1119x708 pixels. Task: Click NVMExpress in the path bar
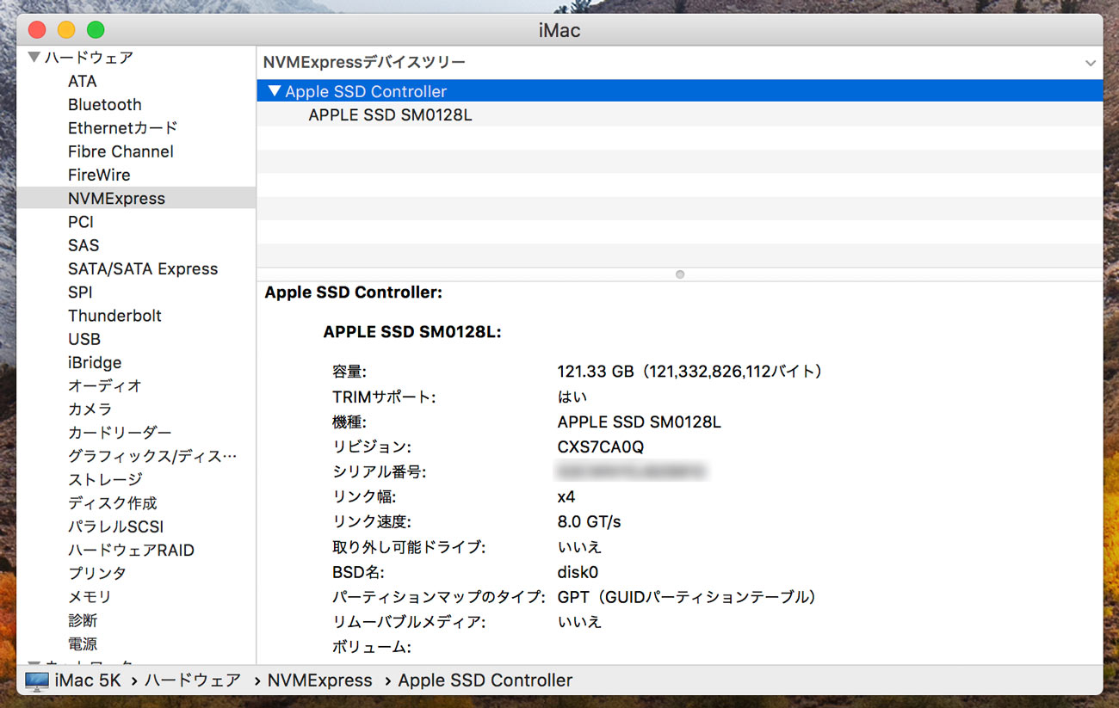[320, 680]
